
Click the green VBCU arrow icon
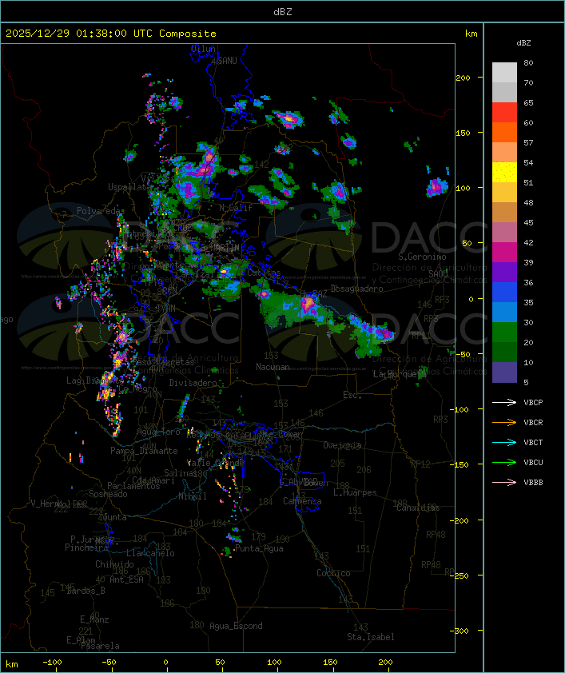tap(504, 462)
